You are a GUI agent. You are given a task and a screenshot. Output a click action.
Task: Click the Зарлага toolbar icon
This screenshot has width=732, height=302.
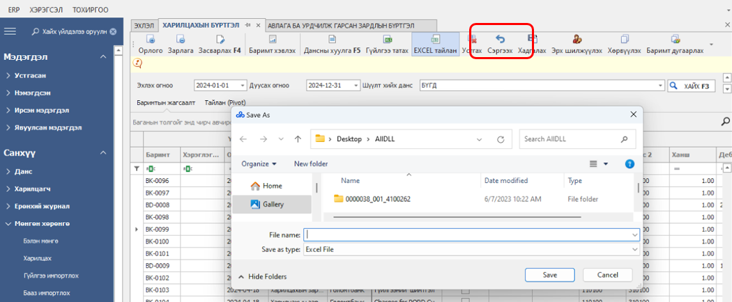click(181, 40)
